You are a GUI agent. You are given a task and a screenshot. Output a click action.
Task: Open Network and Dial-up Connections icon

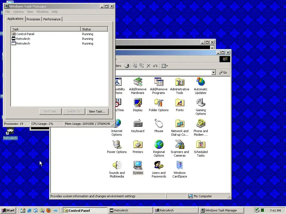pos(180,128)
